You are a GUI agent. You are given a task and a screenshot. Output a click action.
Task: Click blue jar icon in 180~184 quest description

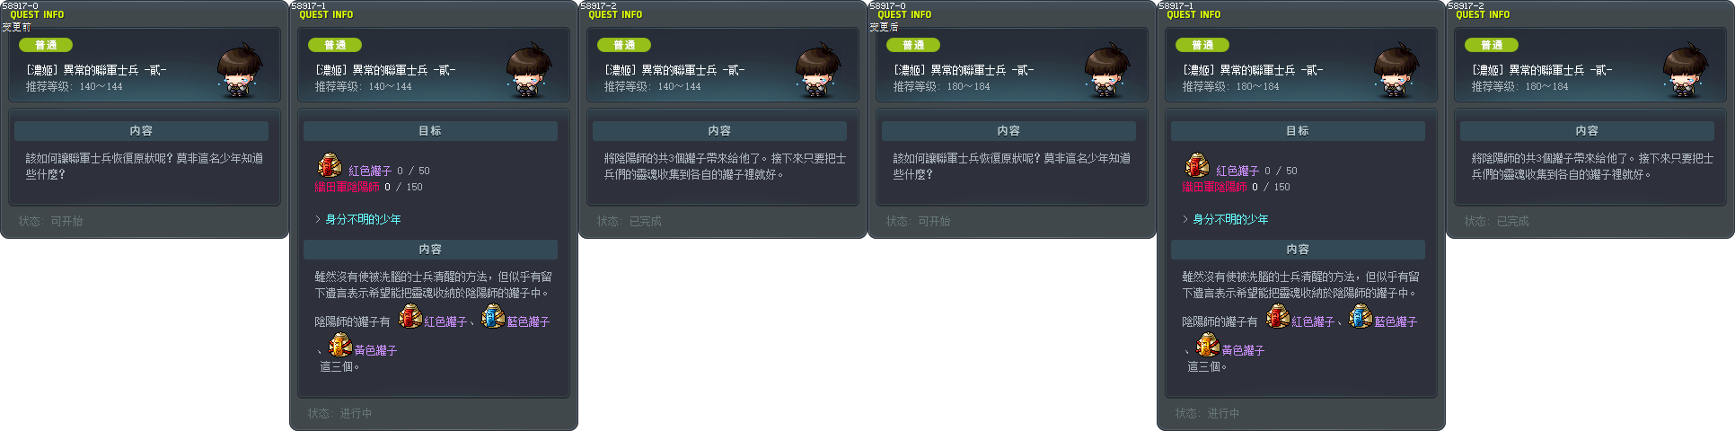1361,316
